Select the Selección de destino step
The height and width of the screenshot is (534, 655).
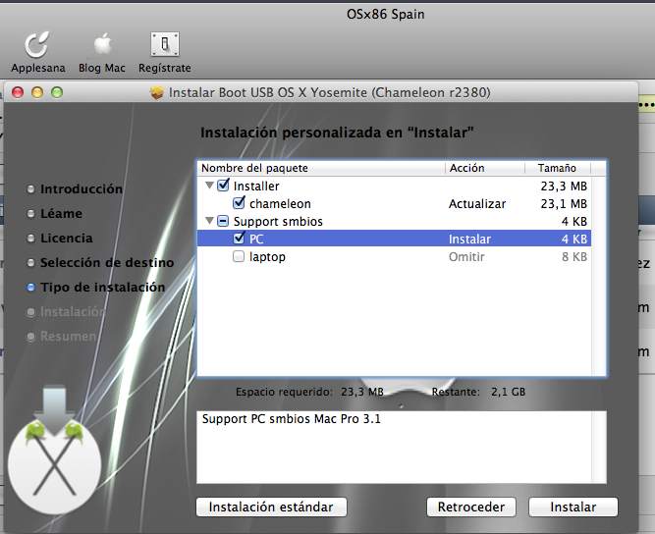[x=107, y=263]
